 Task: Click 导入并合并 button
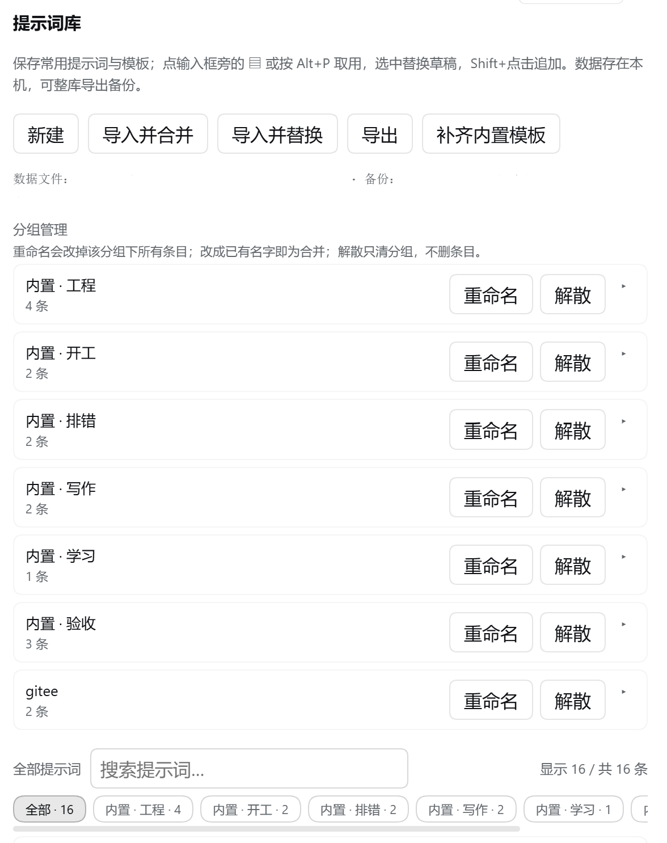[x=148, y=134]
